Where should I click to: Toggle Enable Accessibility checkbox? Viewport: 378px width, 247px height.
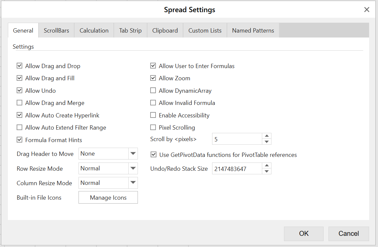tap(153, 115)
